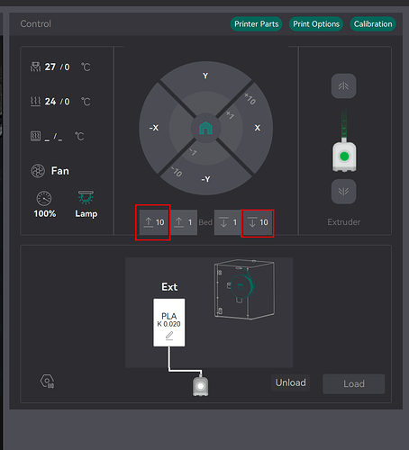Move the toolhead in the -X direction
The image size is (409, 450).
pos(154,128)
